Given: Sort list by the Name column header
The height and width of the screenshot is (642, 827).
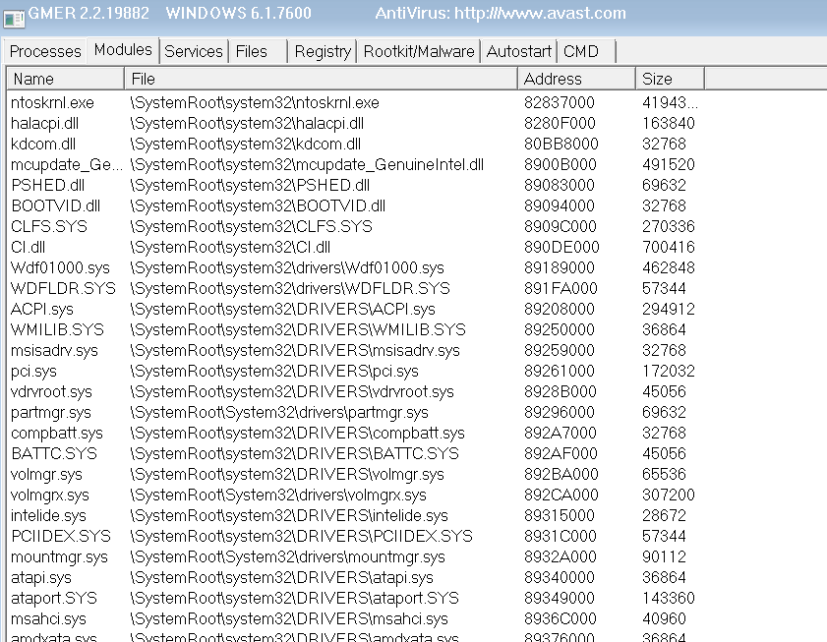Looking at the screenshot, I should [66, 79].
